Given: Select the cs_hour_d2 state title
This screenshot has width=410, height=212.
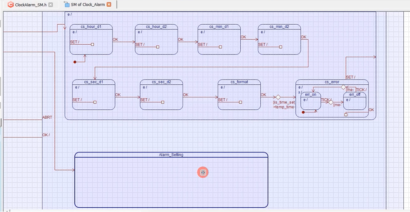Looking at the screenshot, I should click(x=156, y=27).
